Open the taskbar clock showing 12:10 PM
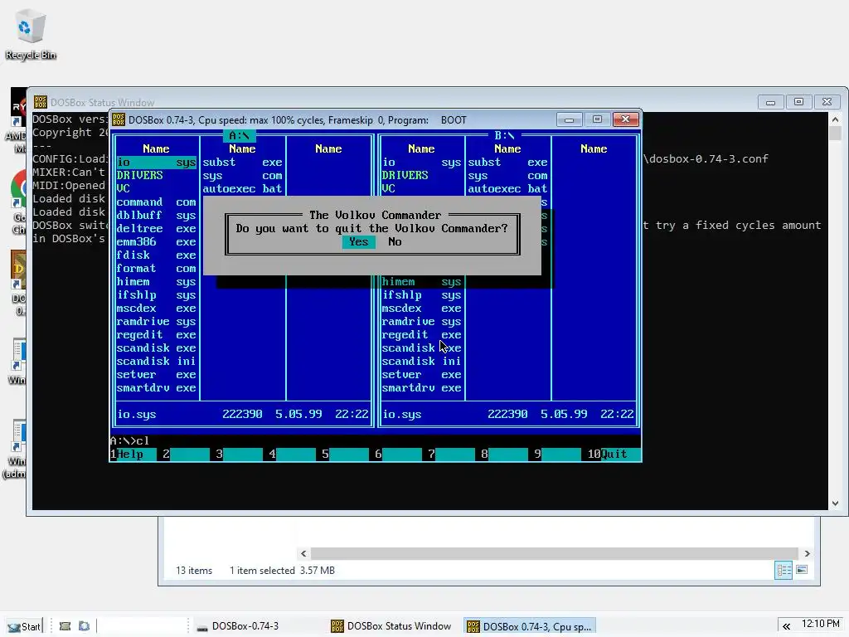 point(821,624)
